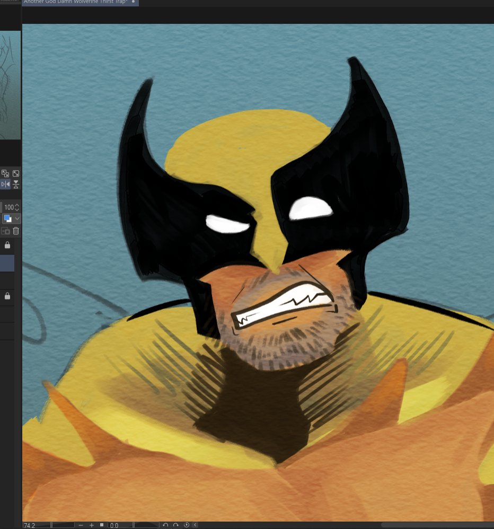The width and height of the screenshot is (494, 529).
Task: Delete the layer with the trash icon
Action: [16, 231]
